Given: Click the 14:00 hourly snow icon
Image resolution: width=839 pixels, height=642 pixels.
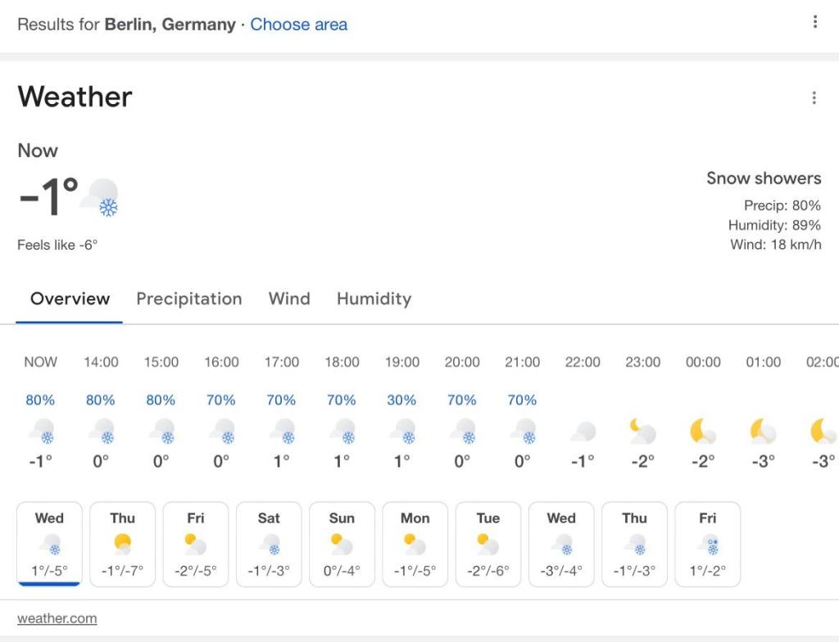Looking at the screenshot, I should point(101,432).
